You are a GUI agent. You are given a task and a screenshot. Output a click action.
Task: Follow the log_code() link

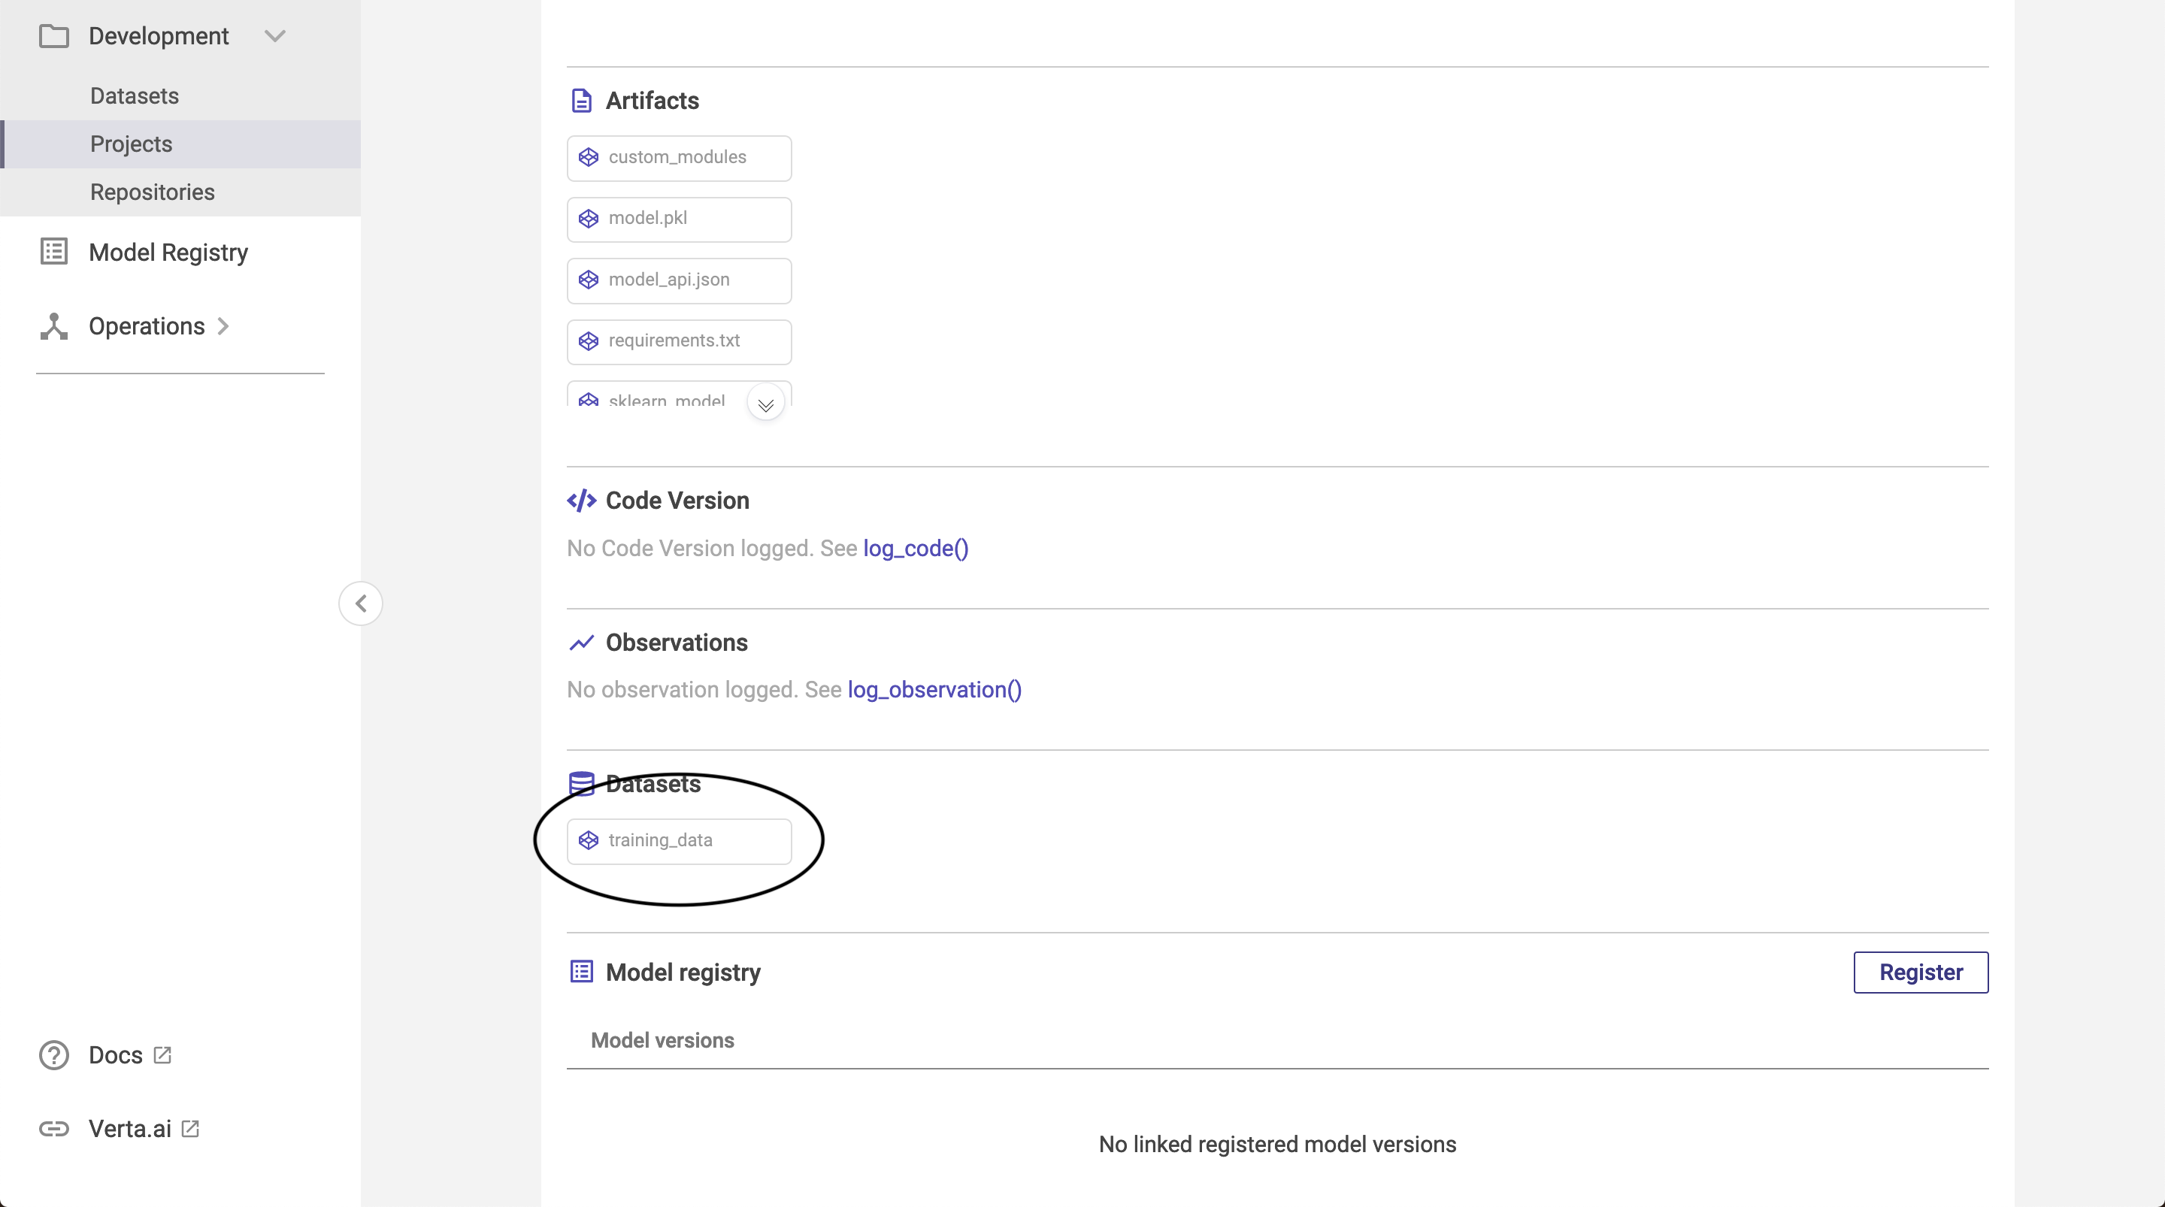(x=916, y=548)
